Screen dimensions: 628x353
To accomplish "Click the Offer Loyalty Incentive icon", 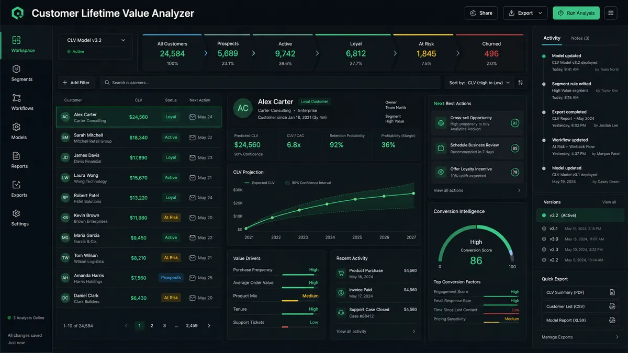I will [x=441, y=172].
